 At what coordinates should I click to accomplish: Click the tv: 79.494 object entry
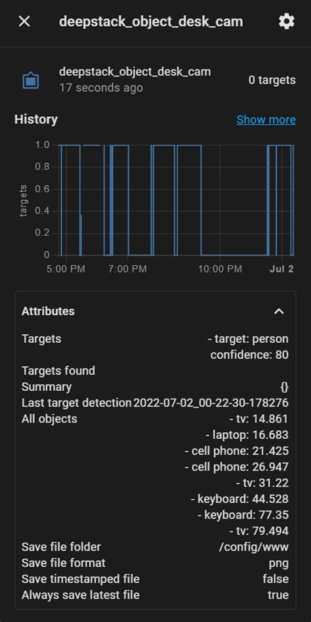tap(259, 531)
